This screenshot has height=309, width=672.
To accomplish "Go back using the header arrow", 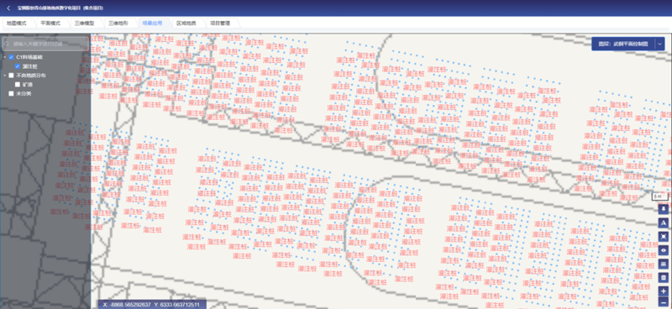I will 8,8.
